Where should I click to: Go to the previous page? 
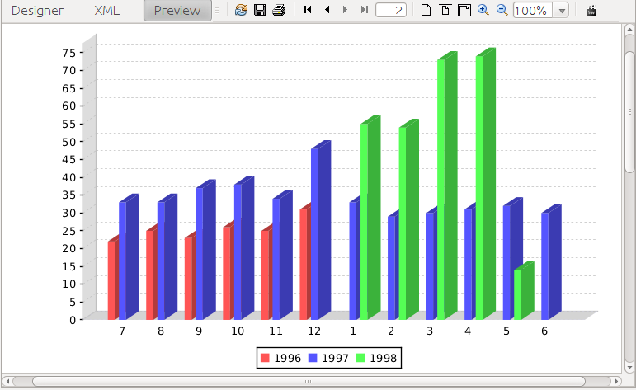tap(327, 10)
